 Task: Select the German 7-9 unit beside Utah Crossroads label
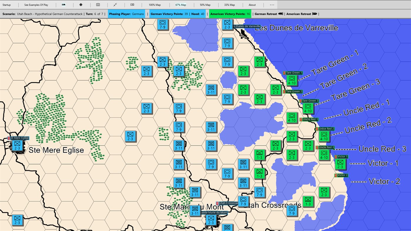pyautogui.click(x=243, y=201)
